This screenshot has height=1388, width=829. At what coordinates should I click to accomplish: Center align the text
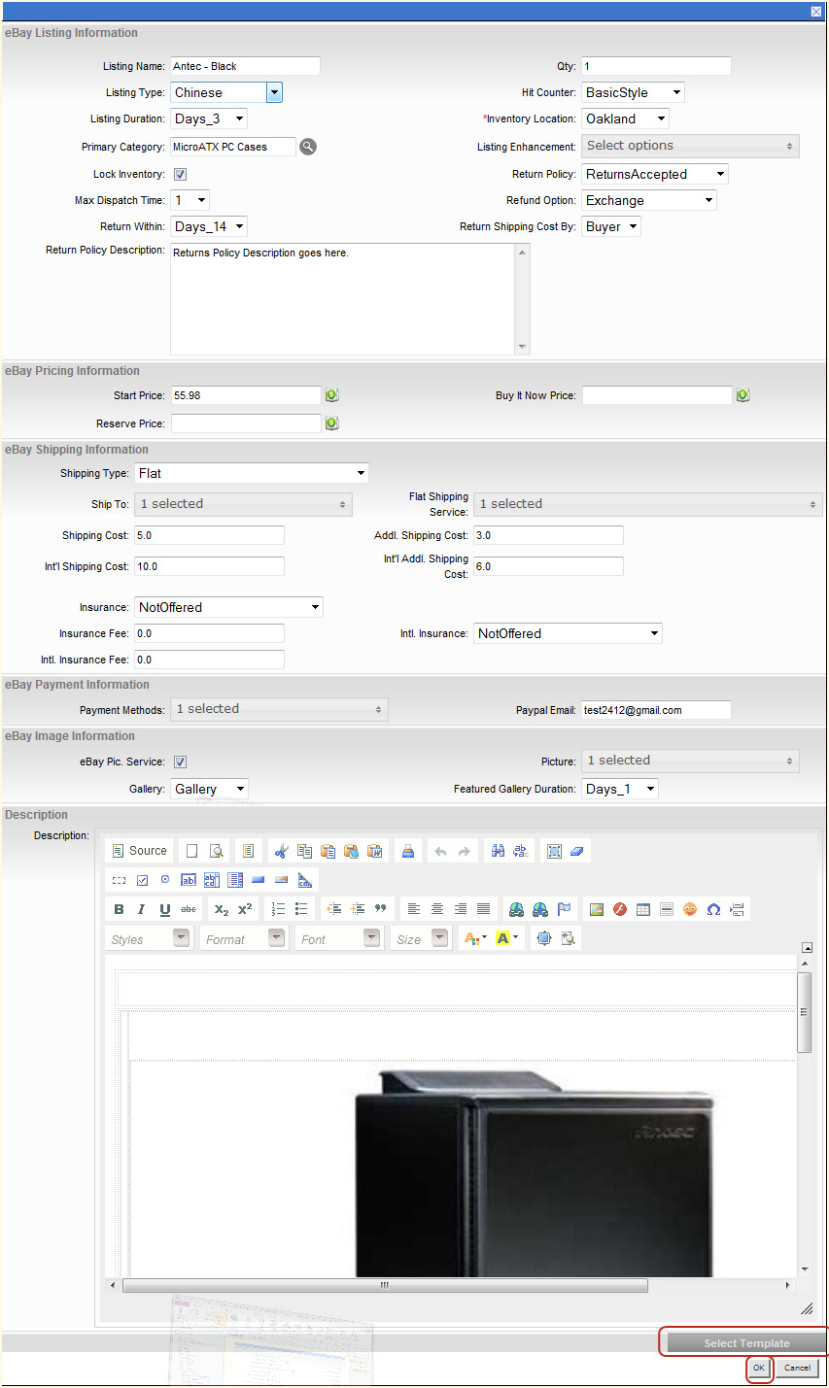(x=437, y=909)
